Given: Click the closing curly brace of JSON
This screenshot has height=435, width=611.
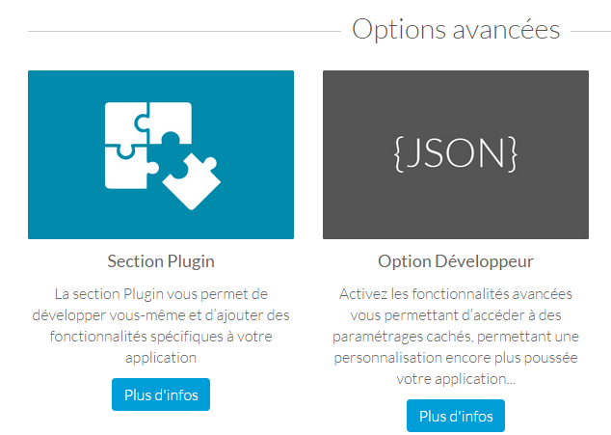Looking at the screenshot, I should [x=514, y=153].
